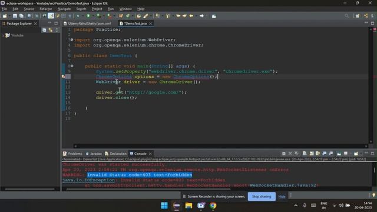Collapse the main method fold on line 8
The image size is (377, 212).
pos(72,66)
